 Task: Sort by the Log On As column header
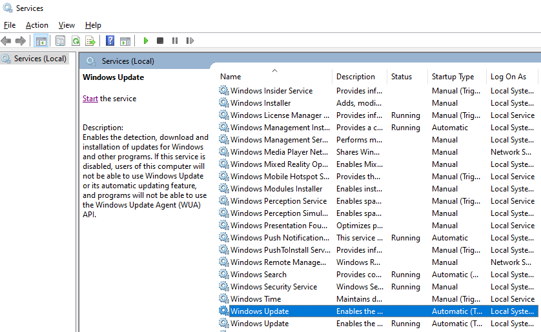pos(508,77)
